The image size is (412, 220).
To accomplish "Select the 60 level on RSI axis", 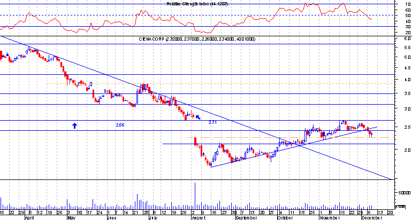I will (407, 10).
